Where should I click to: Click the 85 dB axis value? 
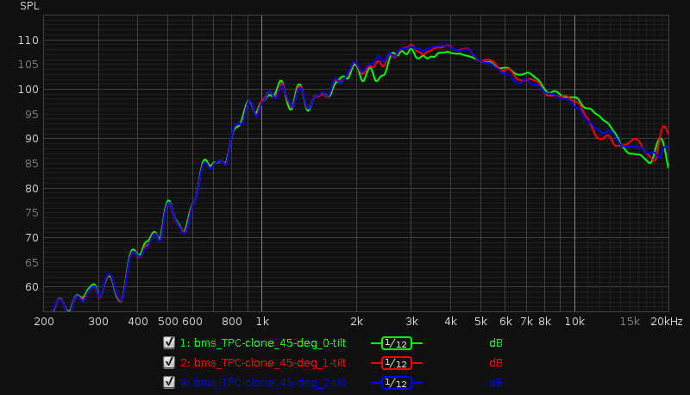click(32, 164)
